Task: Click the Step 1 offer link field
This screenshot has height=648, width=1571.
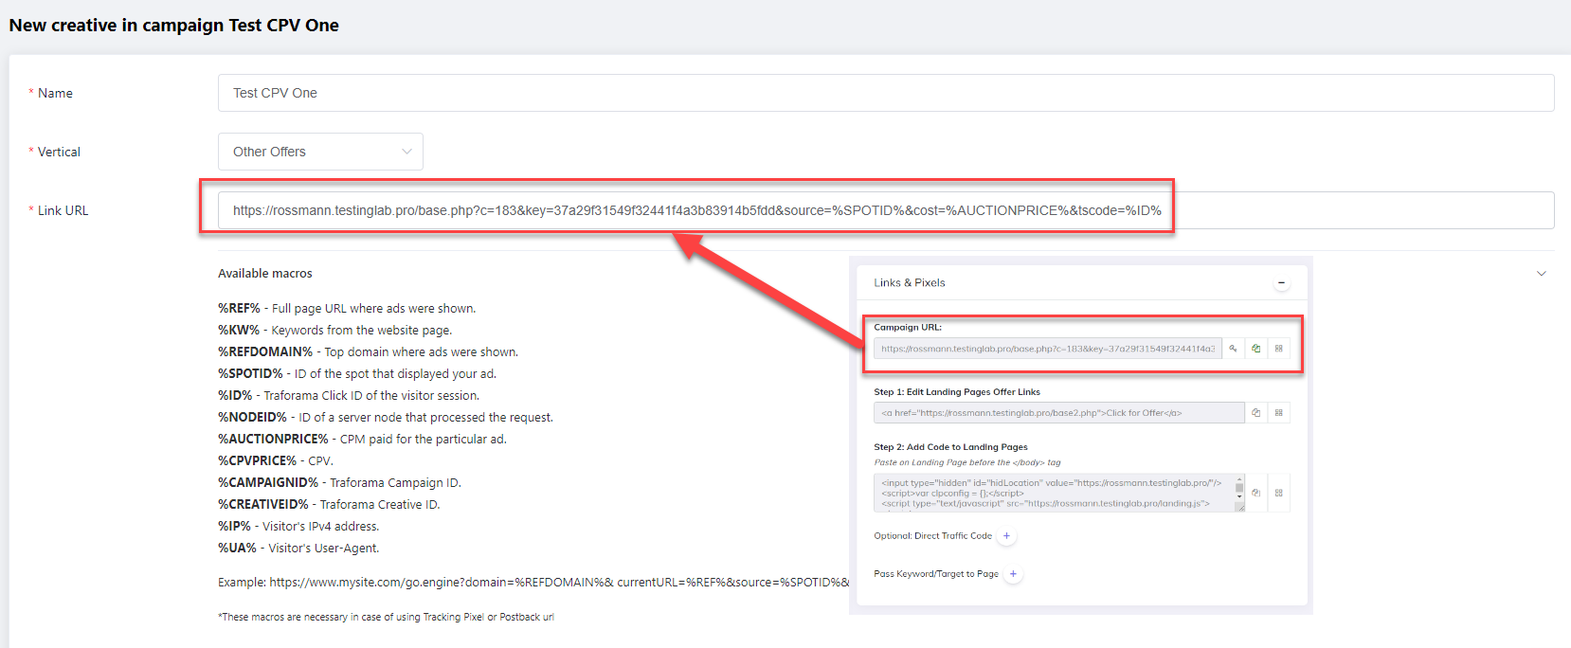Action: [x=1058, y=413]
